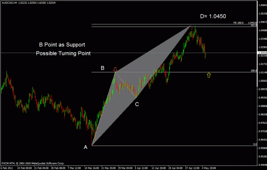The image size is (267, 170).
Task: Click the '28 Feb 08:00' date label
Action: click(x=58, y=168)
